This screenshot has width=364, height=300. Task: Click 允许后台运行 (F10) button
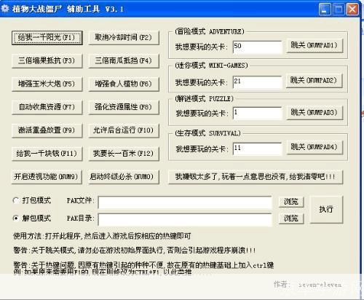click(x=124, y=130)
